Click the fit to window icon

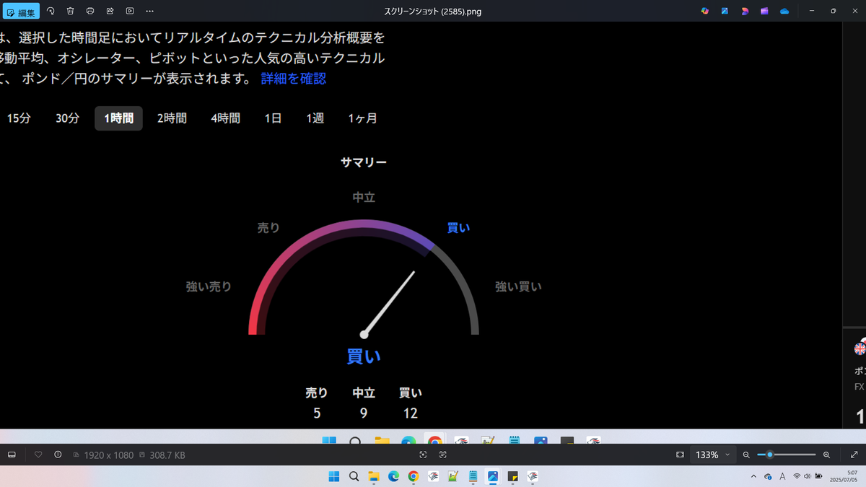[680, 455]
